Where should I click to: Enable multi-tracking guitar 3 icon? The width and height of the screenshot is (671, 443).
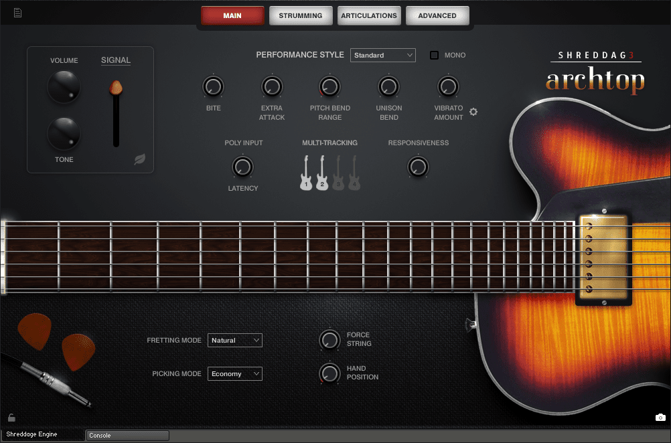coord(338,173)
